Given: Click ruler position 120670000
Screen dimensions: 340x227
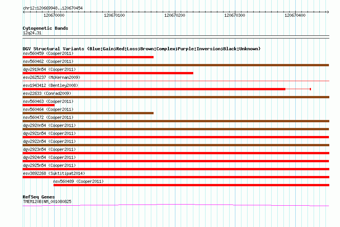Looking at the screenshot, I should [x=54, y=15].
